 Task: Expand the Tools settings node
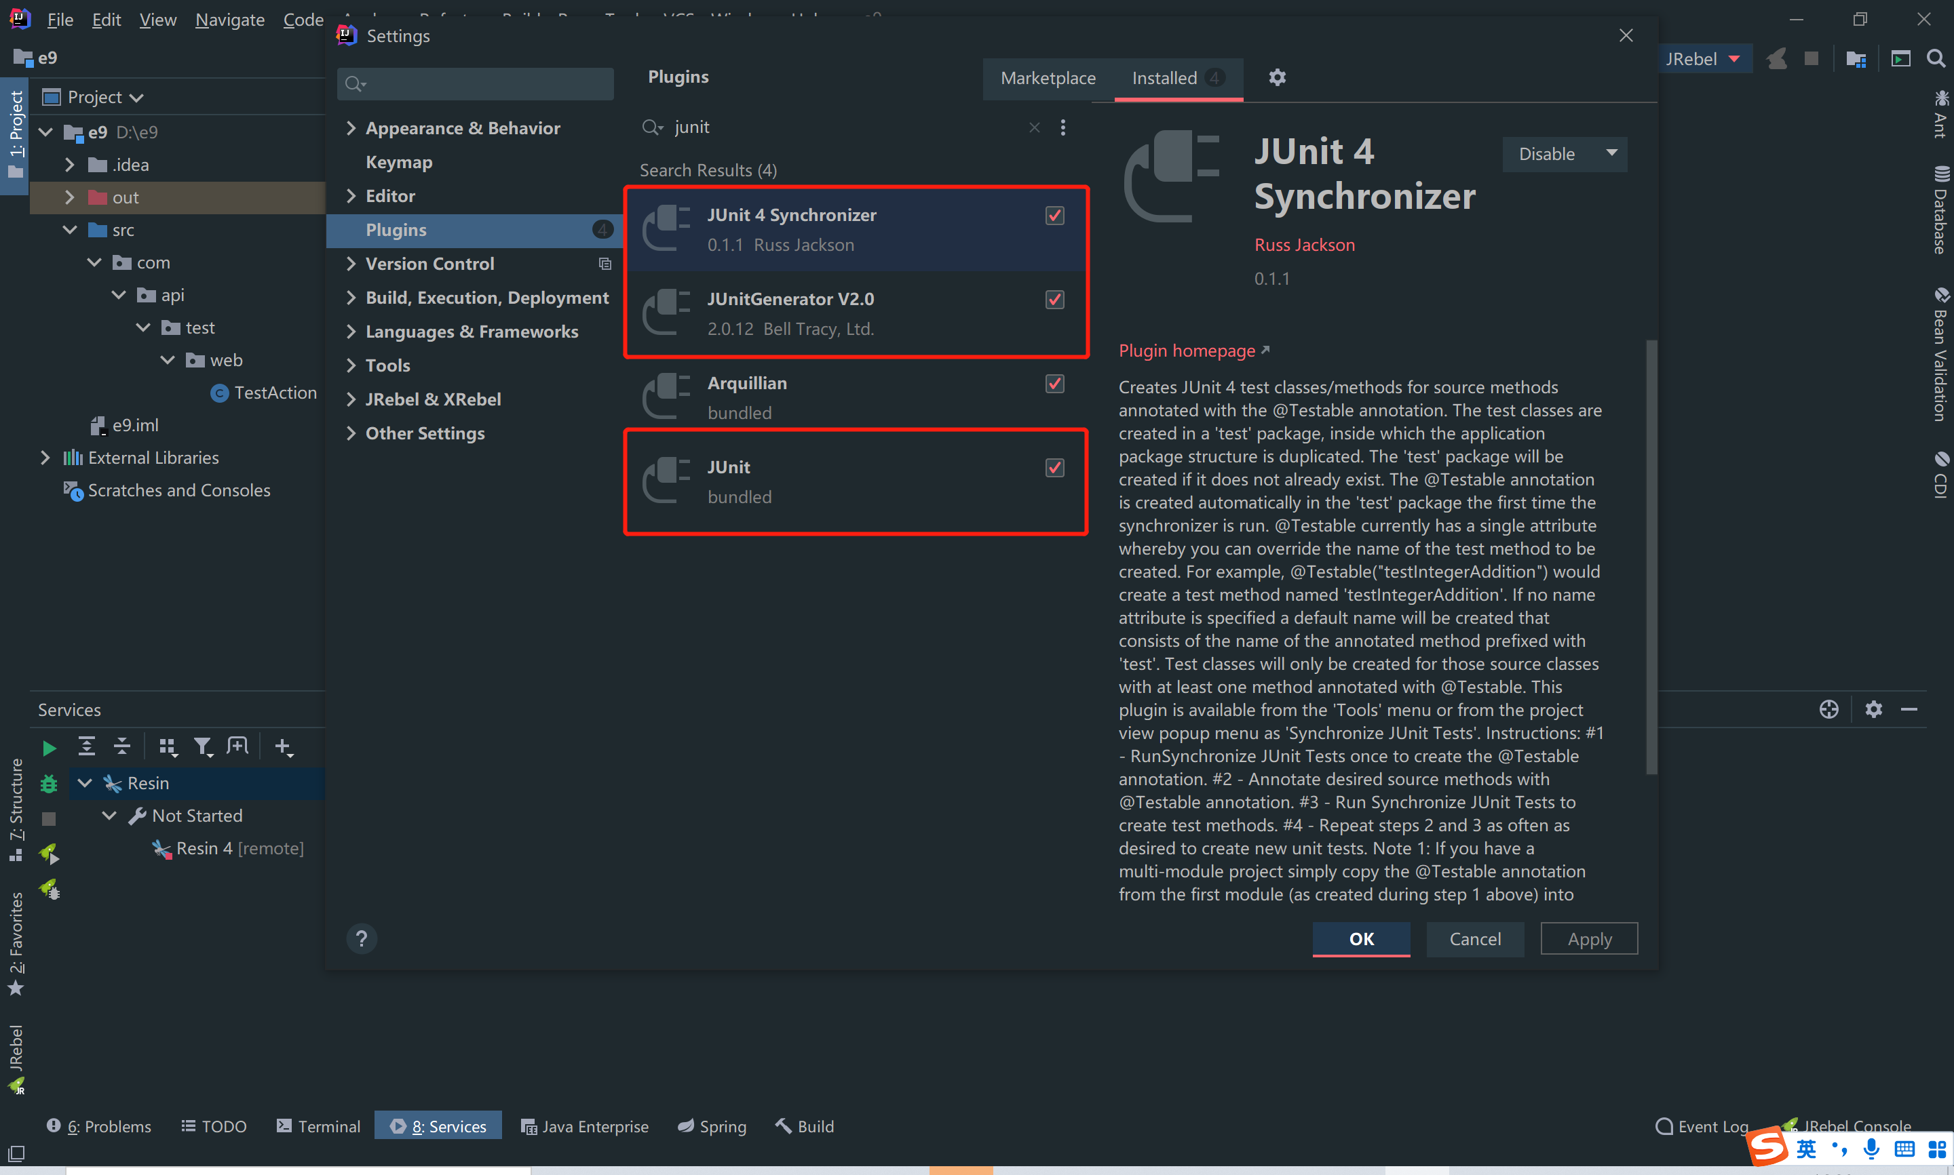coord(351,366)
